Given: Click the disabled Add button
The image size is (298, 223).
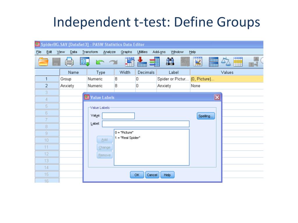Looking at the screenshot, I should point(104,140).
